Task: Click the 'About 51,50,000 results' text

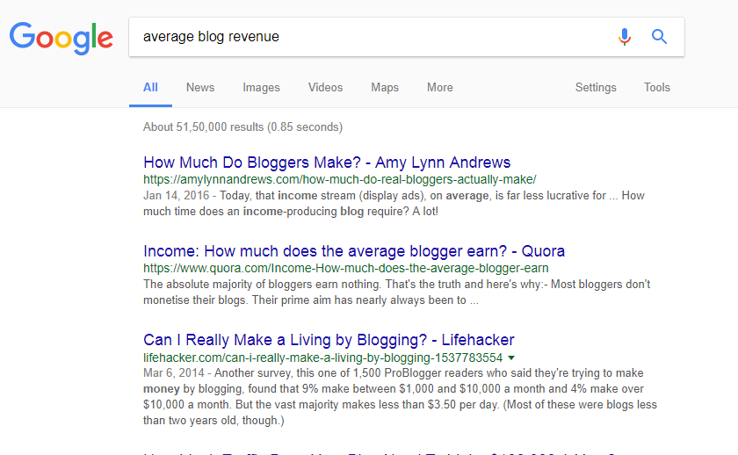Action: click(242, 127)
